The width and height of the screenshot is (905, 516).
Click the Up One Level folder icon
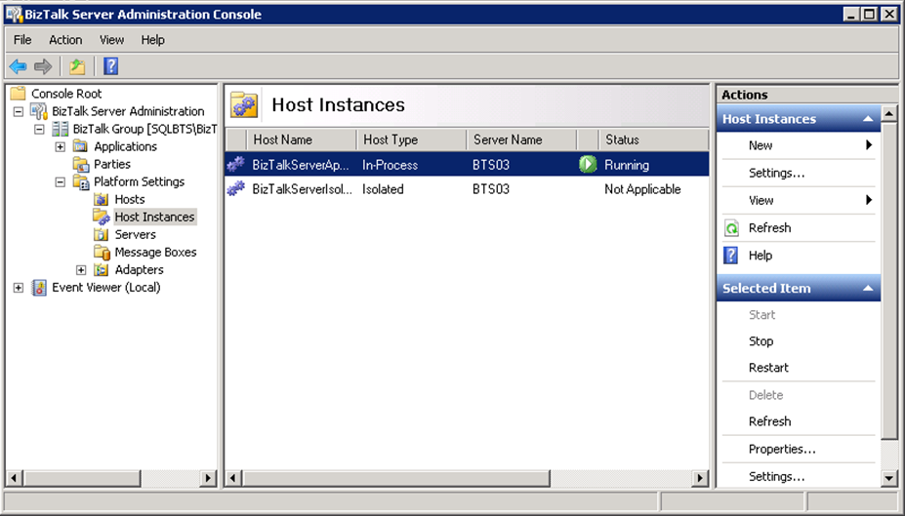76,66
